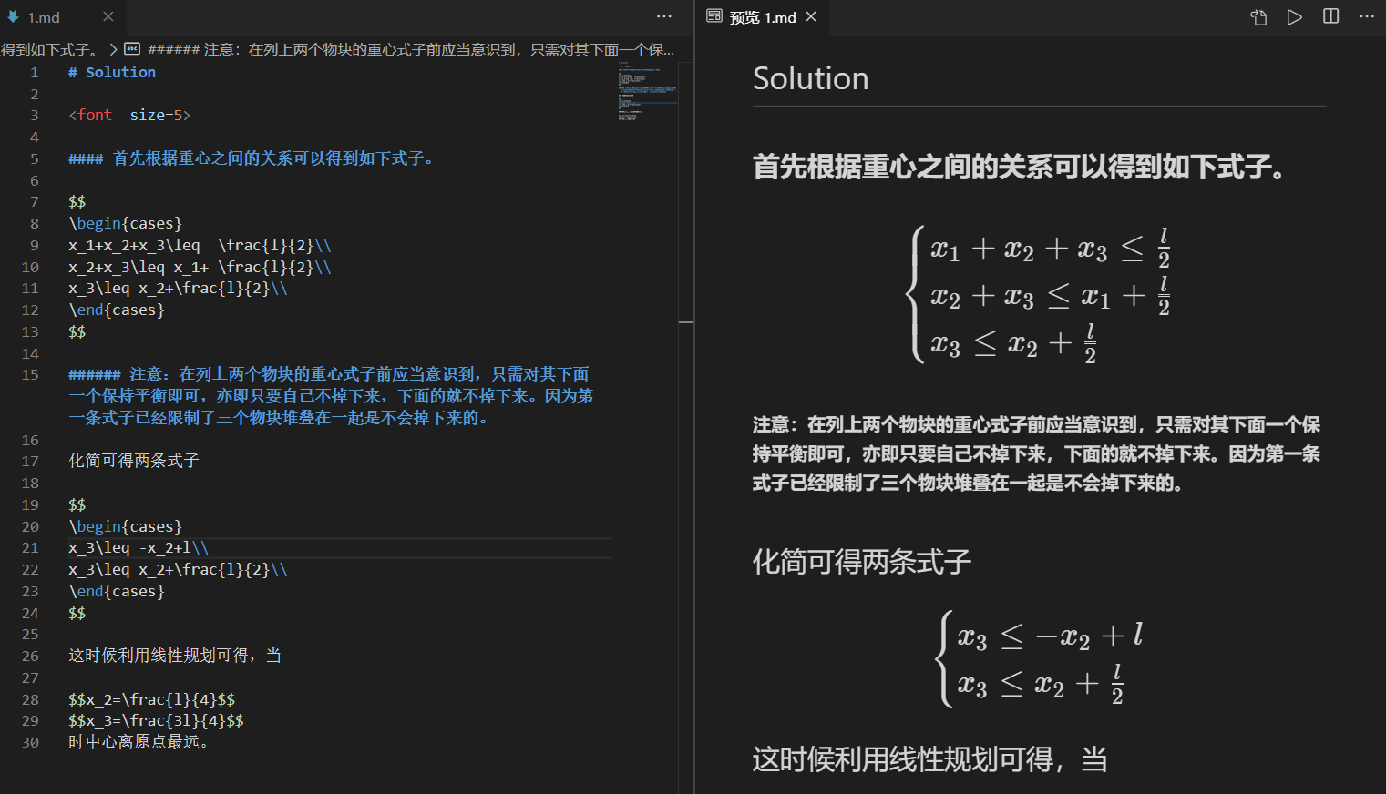The width and height of the screenshot is (1386, 794).
Task: Click the preview glyph on 预览 1.md tab
Action: (x=714, y=15)
